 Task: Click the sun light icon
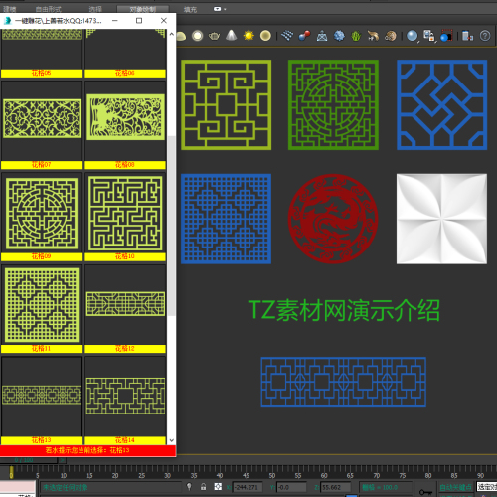coord(248,36)
